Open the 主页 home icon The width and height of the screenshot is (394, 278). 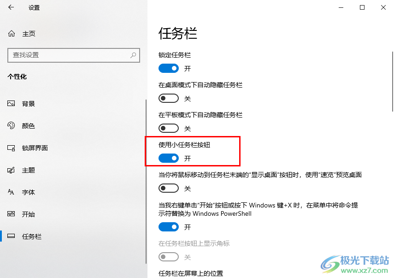tap(12, 34)
